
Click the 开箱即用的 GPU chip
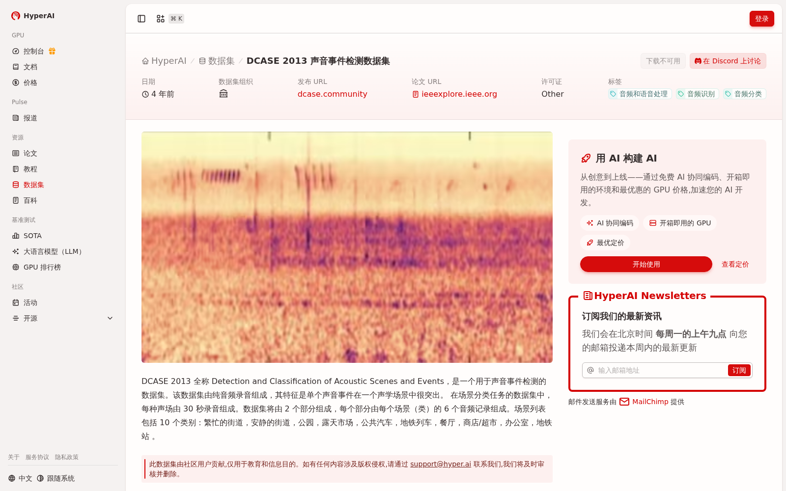pos(680,223)
